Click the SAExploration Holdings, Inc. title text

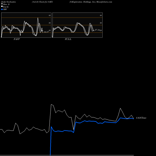click(83, 2)
